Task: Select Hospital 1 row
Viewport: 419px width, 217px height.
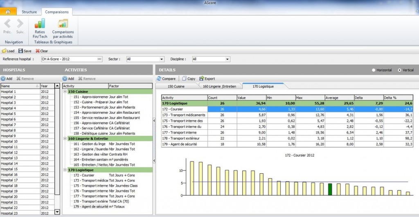Action: (x=27, y=92)
